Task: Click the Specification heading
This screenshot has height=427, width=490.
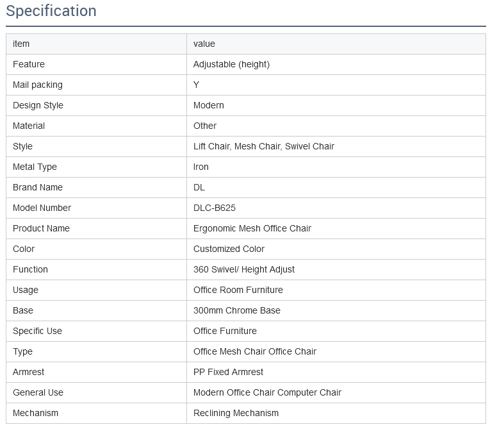Action: click(51, 11)
